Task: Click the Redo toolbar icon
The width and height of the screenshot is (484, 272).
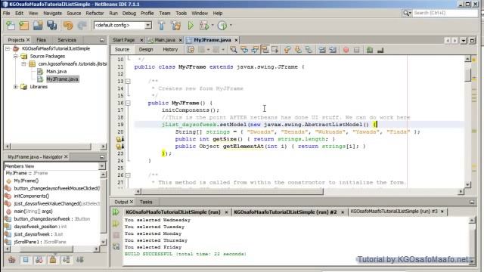Action: coord(82,25)
